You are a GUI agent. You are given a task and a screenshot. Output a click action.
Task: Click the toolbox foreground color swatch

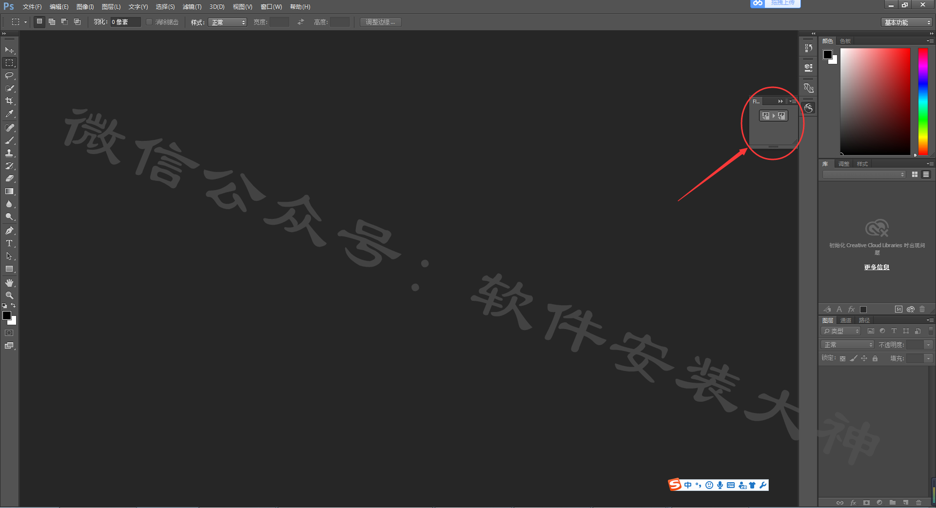7,315
